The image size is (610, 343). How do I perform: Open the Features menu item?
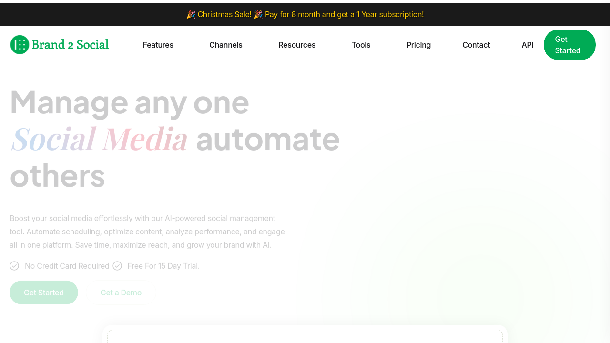(158, 45)
